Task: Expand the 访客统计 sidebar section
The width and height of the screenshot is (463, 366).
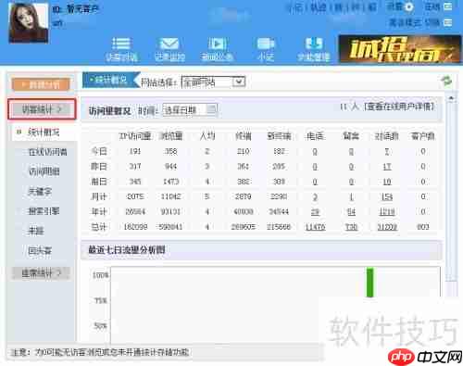Action: [x=42, y=109]
